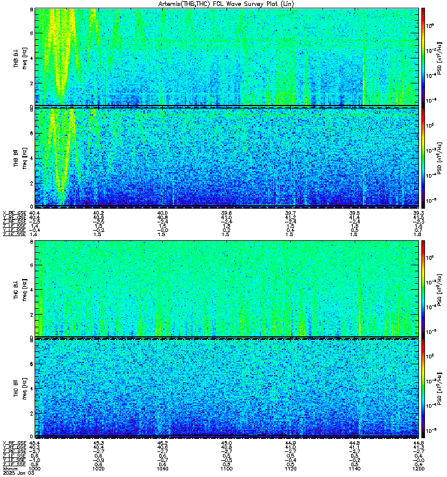Click the 1100 time tick label

(226, 469)
